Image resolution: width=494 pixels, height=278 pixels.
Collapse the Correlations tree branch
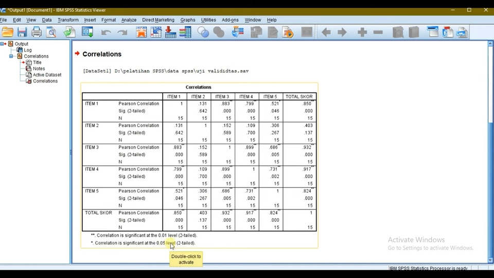[x=11, y=56]
